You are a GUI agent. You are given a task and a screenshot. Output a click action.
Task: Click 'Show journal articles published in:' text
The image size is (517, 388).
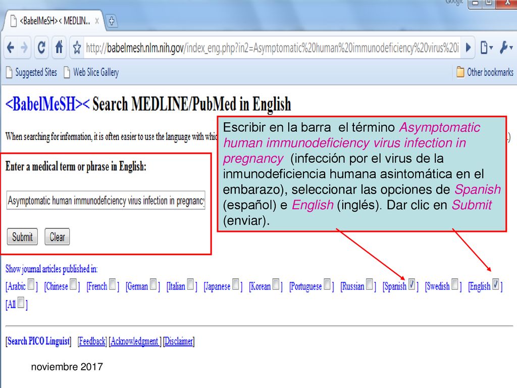[51, 269]
